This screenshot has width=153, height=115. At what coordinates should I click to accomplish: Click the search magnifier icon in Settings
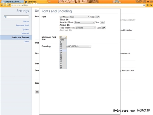tap(6, 17)
